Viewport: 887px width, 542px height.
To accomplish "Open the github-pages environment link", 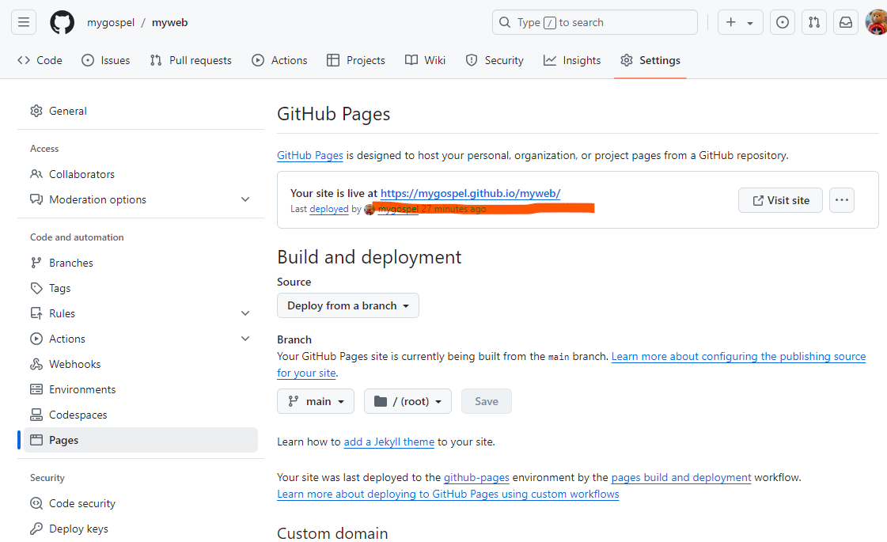I will (476, 477).
